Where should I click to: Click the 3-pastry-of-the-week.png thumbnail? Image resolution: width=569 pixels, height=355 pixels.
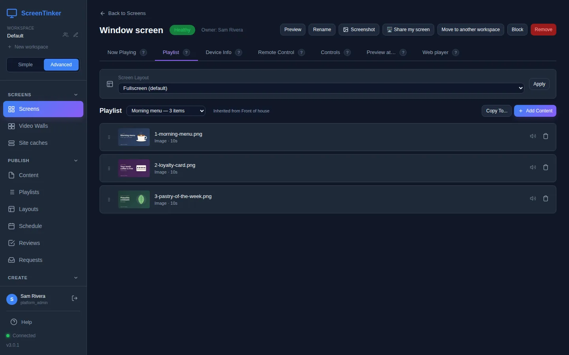(x=134, y=200)
